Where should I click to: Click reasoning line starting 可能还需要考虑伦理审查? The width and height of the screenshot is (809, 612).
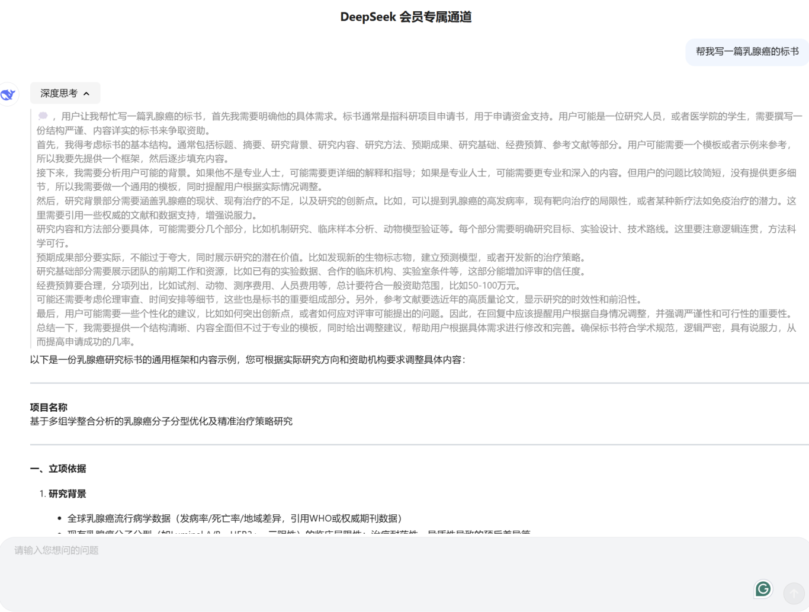pyautogui.click(x=340, y=299)
